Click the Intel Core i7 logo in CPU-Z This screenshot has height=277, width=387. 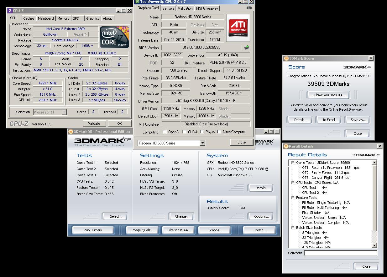point(114,37)
